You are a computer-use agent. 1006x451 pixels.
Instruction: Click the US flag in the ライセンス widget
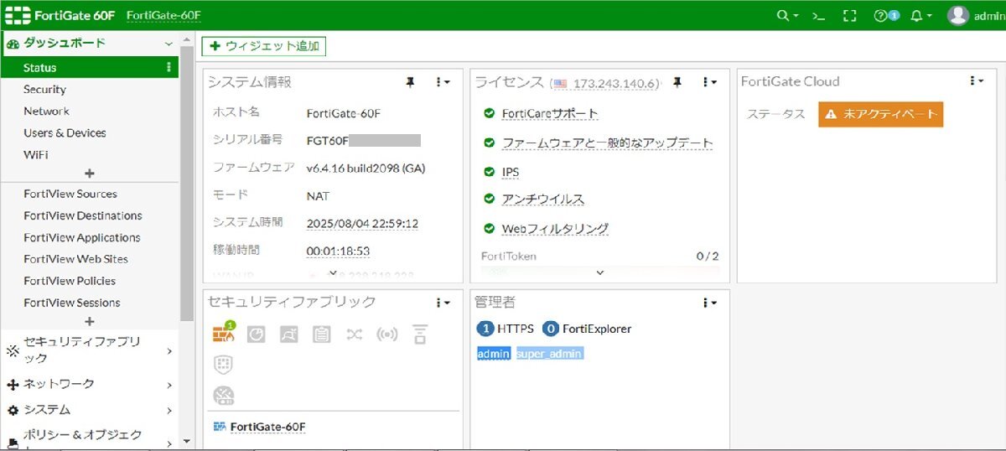[560, 84]
